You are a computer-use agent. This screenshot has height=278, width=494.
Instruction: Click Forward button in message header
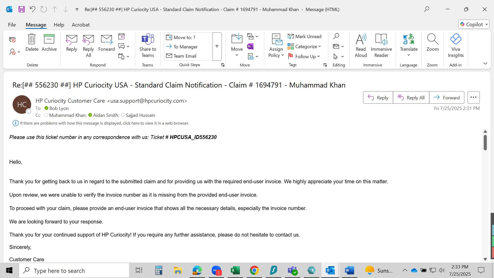click(447, 98)
